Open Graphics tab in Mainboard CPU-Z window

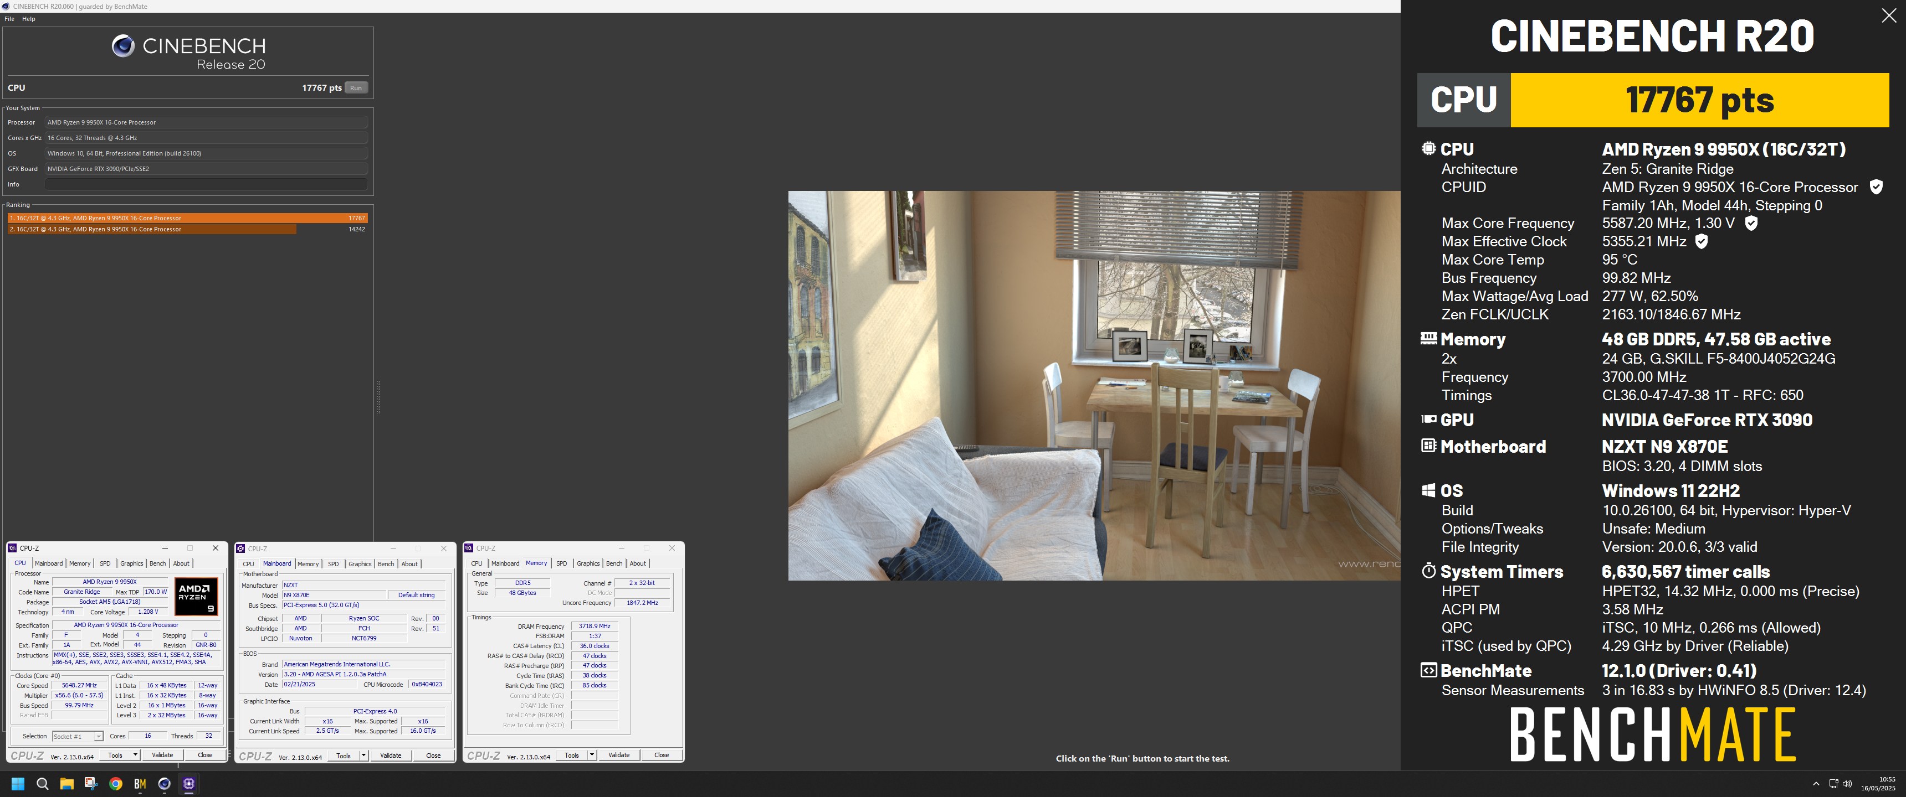pos(360,564)
